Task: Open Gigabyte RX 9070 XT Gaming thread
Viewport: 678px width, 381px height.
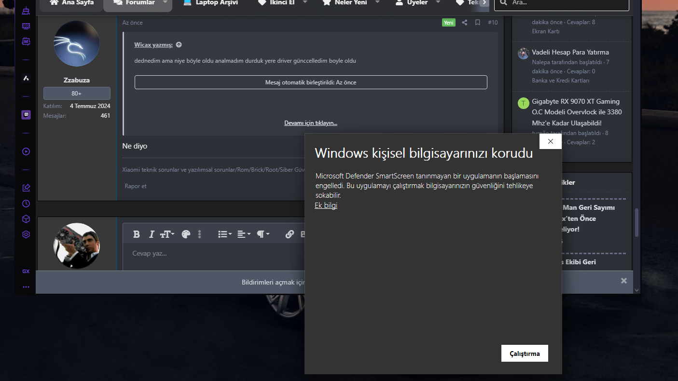Action: click(577, 112)
